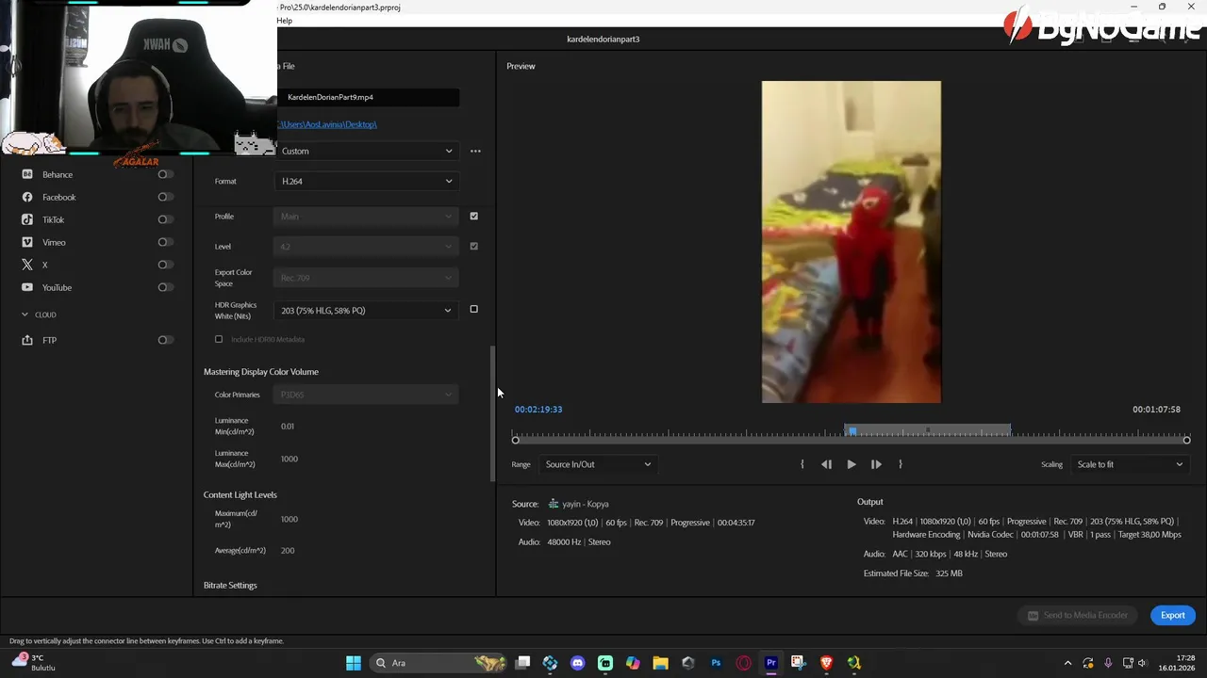Click the set in point bracket

[x=802, y=464]
